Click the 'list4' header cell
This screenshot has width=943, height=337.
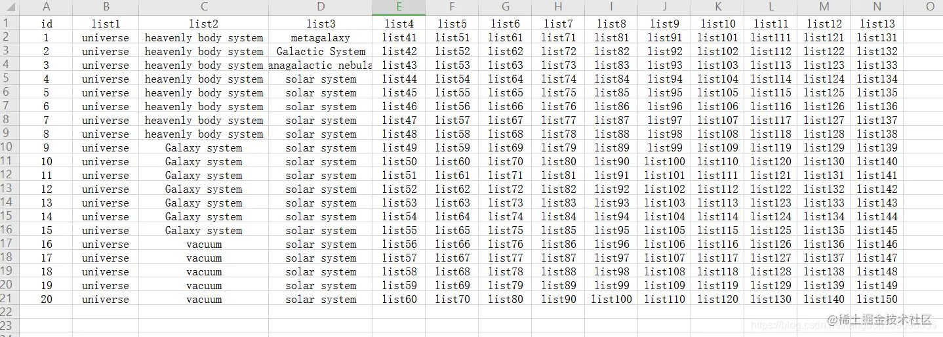coord(399,24)
